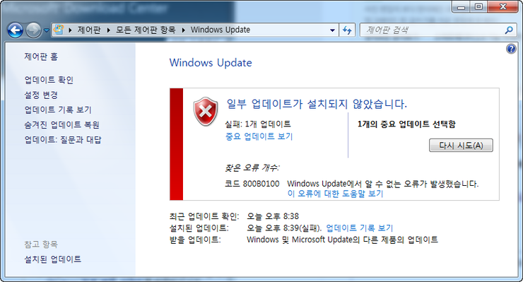Select 모든 제어판 항목 breadcrumb

(146, 30)
